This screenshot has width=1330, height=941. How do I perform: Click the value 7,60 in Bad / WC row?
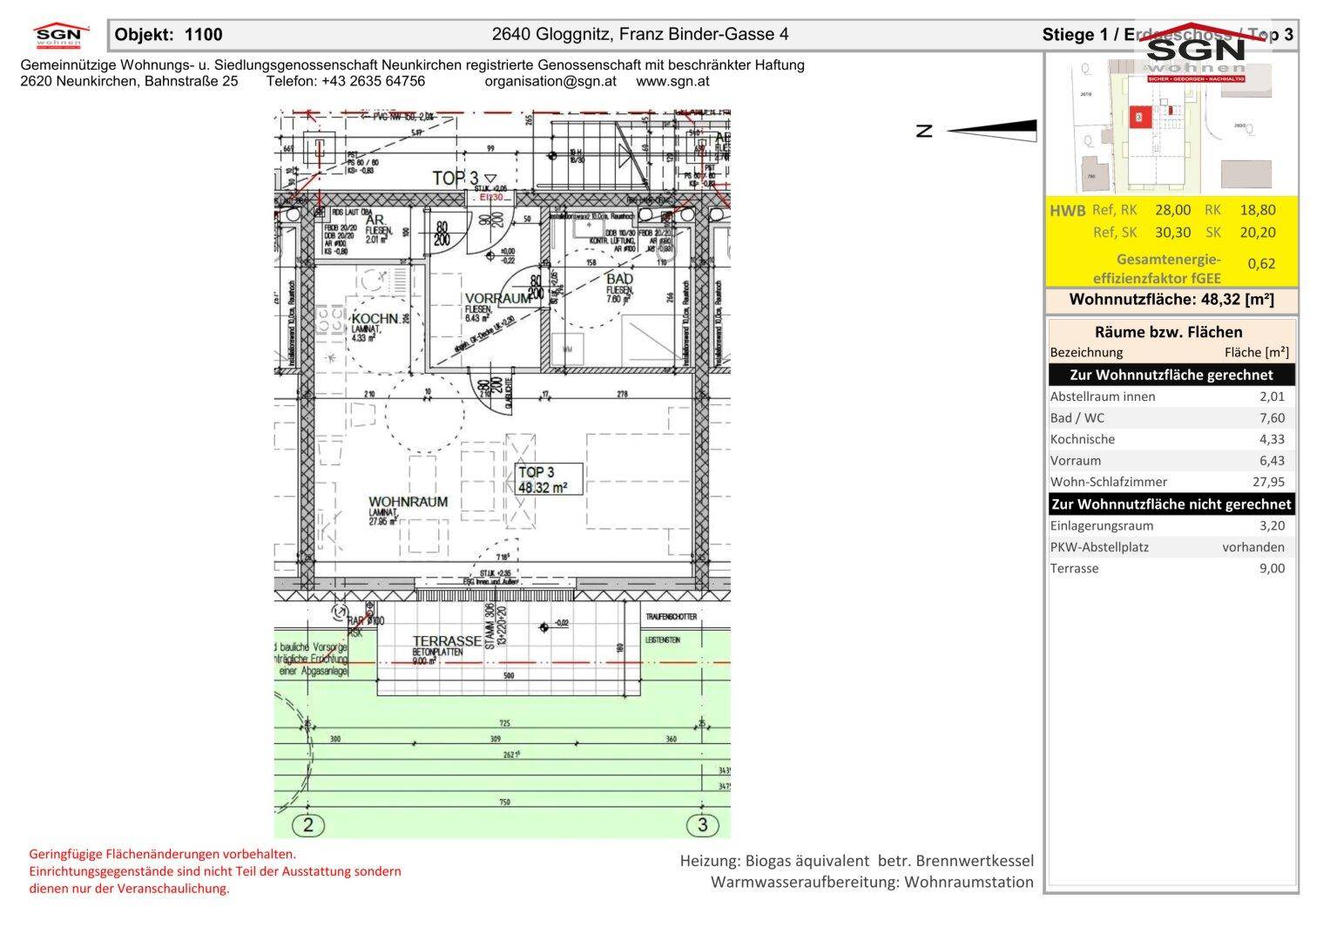pos(1272,418)
